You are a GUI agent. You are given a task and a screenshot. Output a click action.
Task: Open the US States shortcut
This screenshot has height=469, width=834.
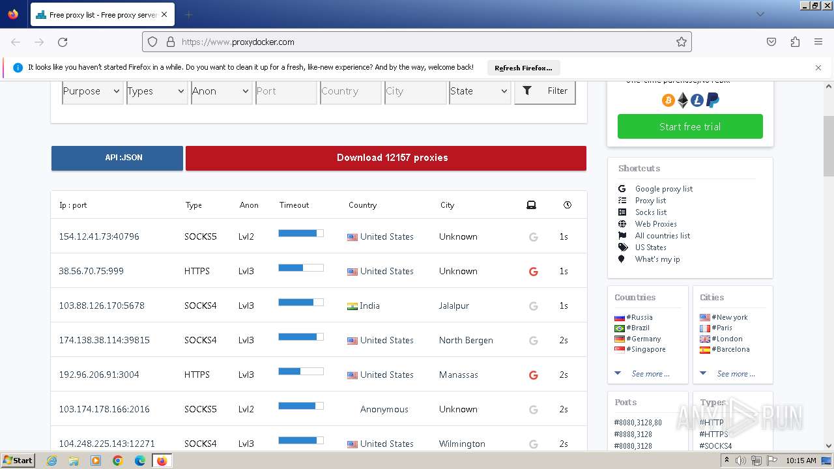[651, 248]
